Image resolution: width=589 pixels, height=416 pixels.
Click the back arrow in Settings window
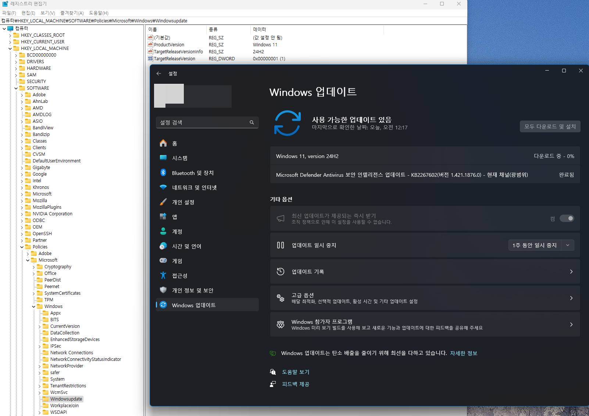click(159, 73)
